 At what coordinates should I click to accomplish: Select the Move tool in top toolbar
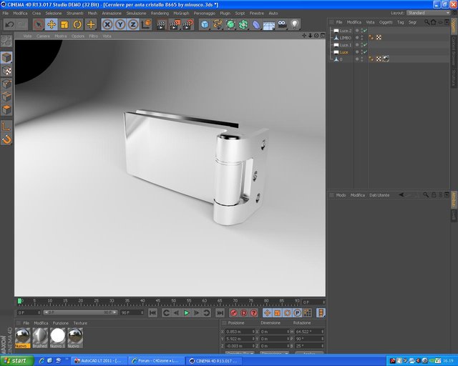[x=52, y=24]
